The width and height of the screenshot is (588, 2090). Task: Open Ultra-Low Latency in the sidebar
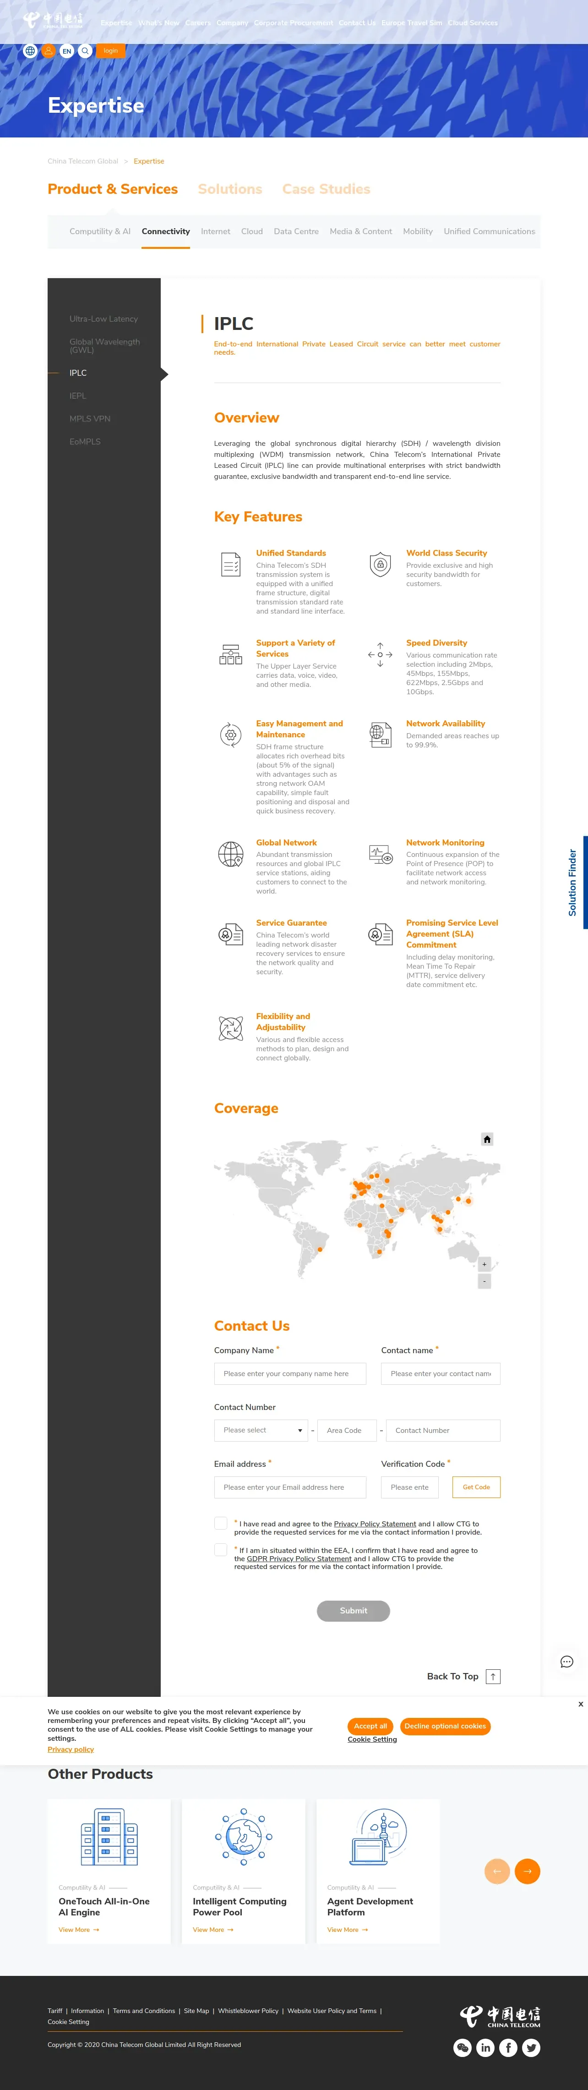(x=104, y=319)
